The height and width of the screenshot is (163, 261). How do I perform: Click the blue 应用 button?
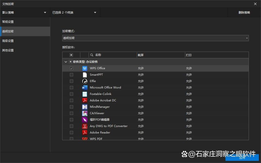(x=242, y=158)
